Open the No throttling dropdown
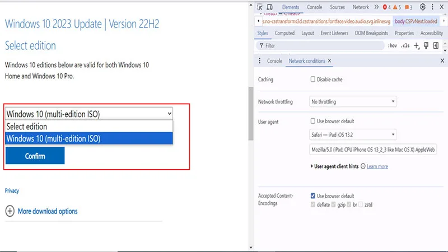The width and height of the screenshot is (448, 252). coord(353,101)
